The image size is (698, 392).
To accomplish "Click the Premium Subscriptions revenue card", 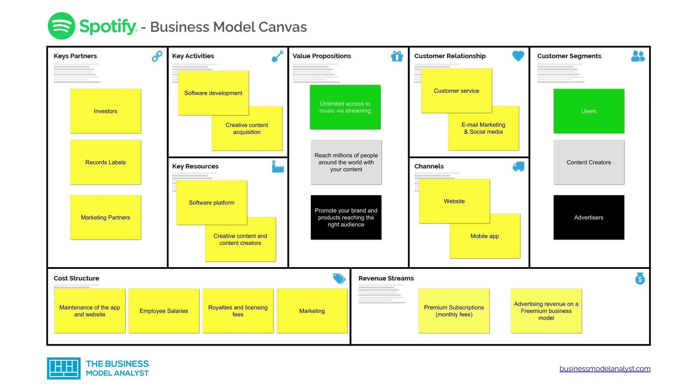I will tap(455, 311).
